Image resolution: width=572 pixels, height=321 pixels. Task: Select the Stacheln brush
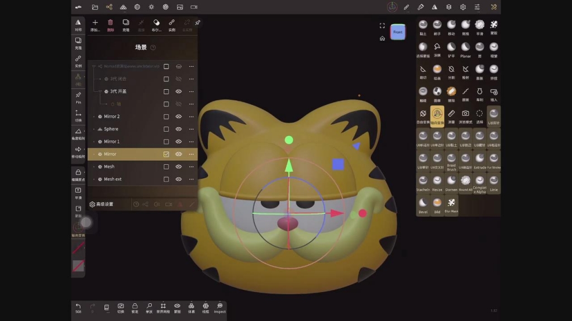pyautogui.click(x=423, y=183)
